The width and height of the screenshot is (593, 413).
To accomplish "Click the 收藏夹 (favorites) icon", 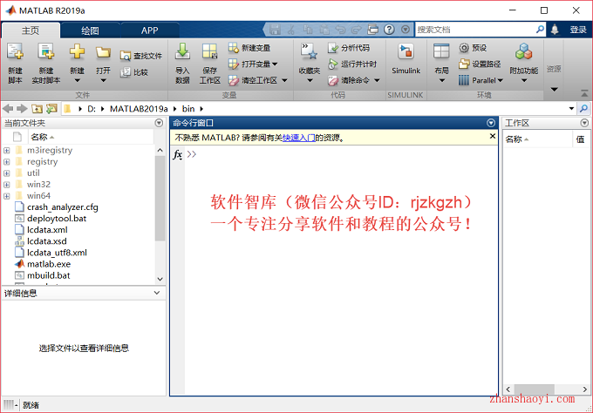I will [310, 51].
